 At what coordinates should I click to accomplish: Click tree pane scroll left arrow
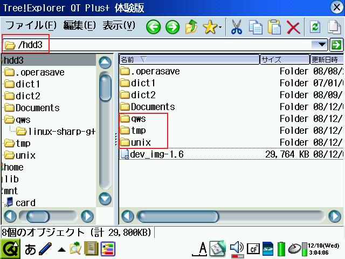pos(10,216)
